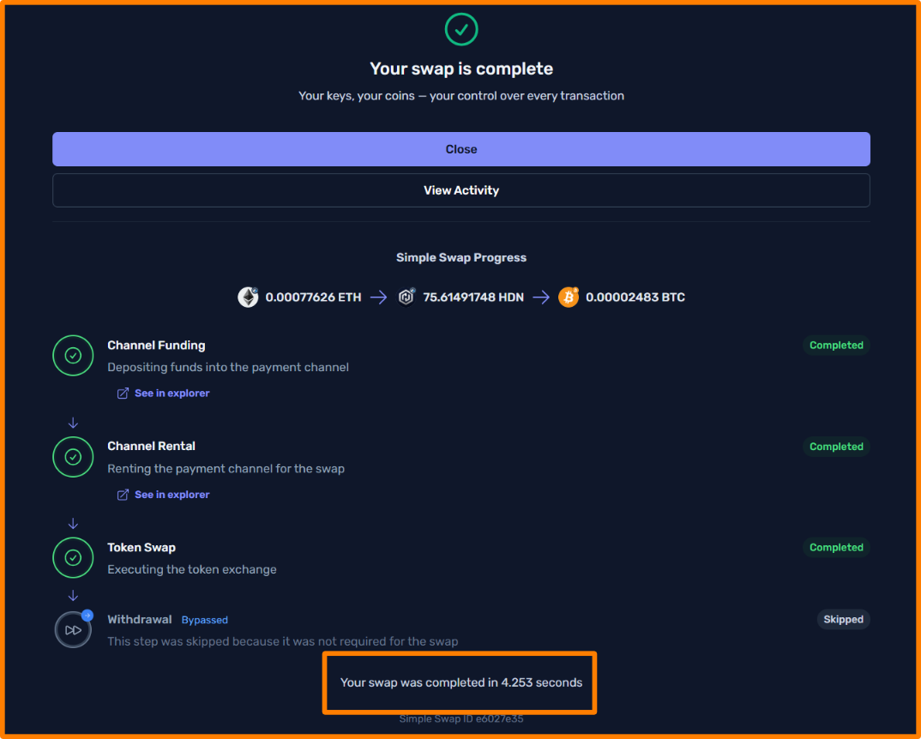The height and width of the screenshot is (739, 921).
Task: Click the arrow between ETH and HDN
Action: pyautogui.click(x=379, y=297)
